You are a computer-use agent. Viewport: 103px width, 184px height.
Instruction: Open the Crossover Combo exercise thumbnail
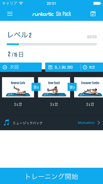pos(89,87)
